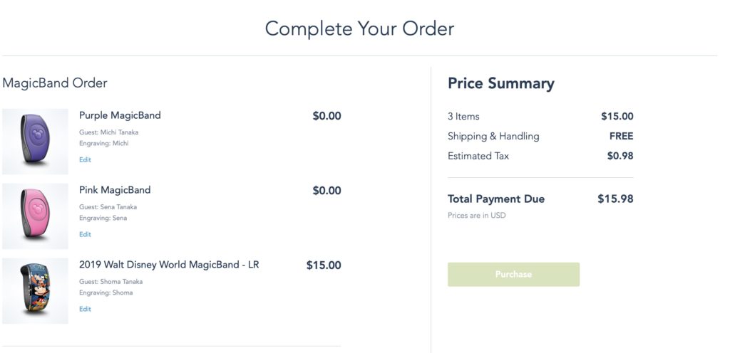This screenshot has height=353, width=730.
Task: Click the Purple MagicBand product image
Action: [x=35, y=141]
